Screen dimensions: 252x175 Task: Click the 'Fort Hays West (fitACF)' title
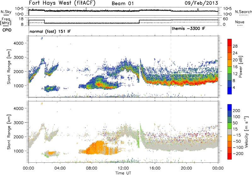click(x=62, y=3)
